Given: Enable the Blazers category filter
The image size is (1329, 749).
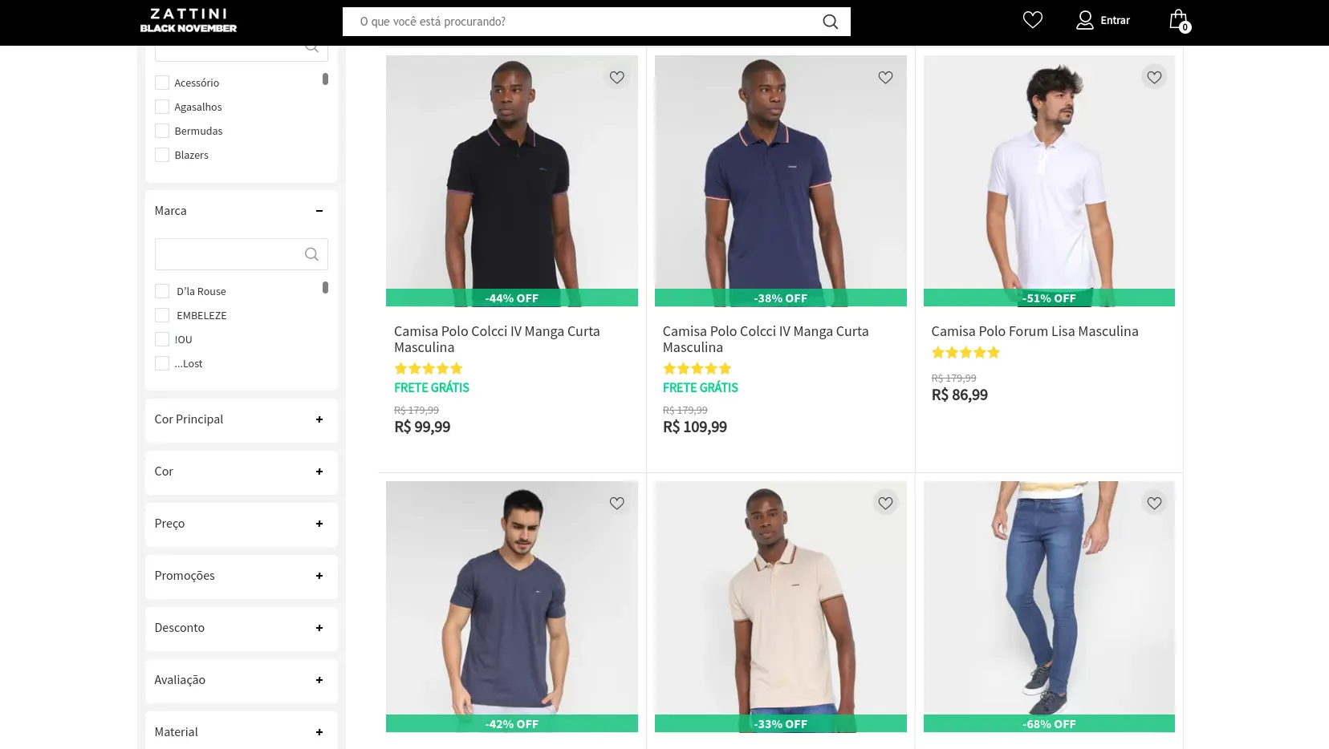Looking at the screenshot, I should pyautogui.click(x=161, y=154).
